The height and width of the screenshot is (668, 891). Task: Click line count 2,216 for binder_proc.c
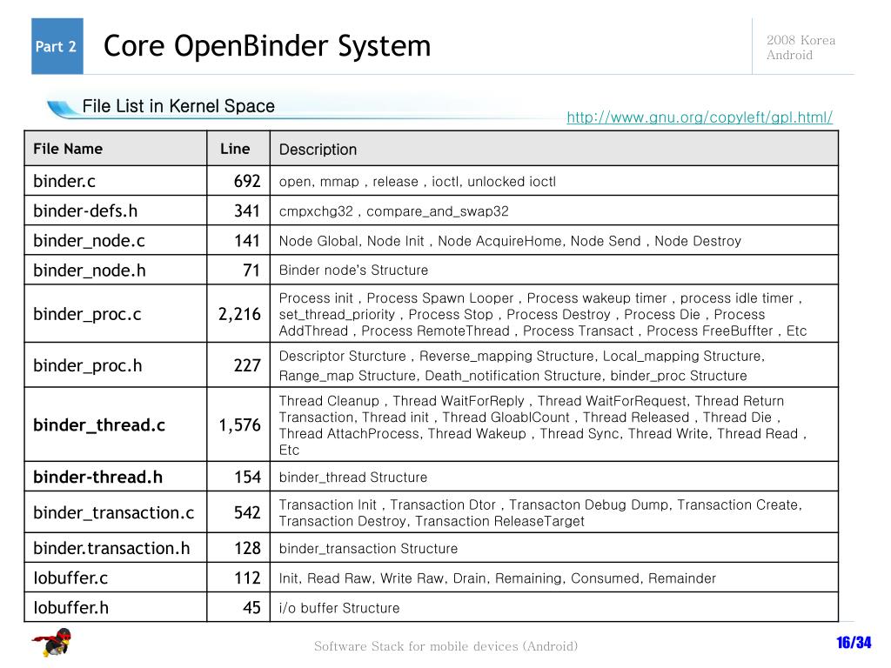(x=238, y=313)
